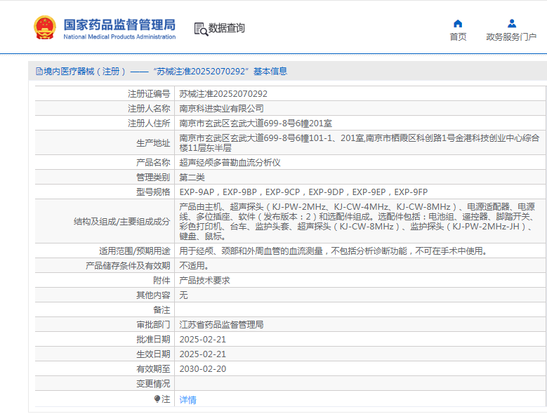
Task: Click the 数据查询 title text
Action: click(x=227, y=29)
